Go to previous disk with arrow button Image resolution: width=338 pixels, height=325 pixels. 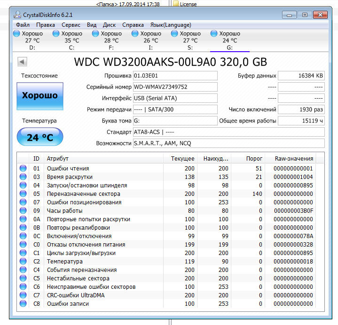22,62
